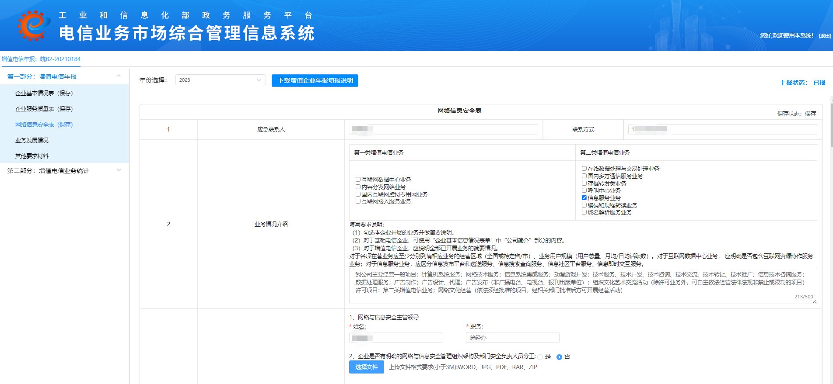Image resolution: width=833 pixels, height=384 pixels.
Task: Check 国内互联网虚拟专用网业务 checkbox
Action: (358, 194)
